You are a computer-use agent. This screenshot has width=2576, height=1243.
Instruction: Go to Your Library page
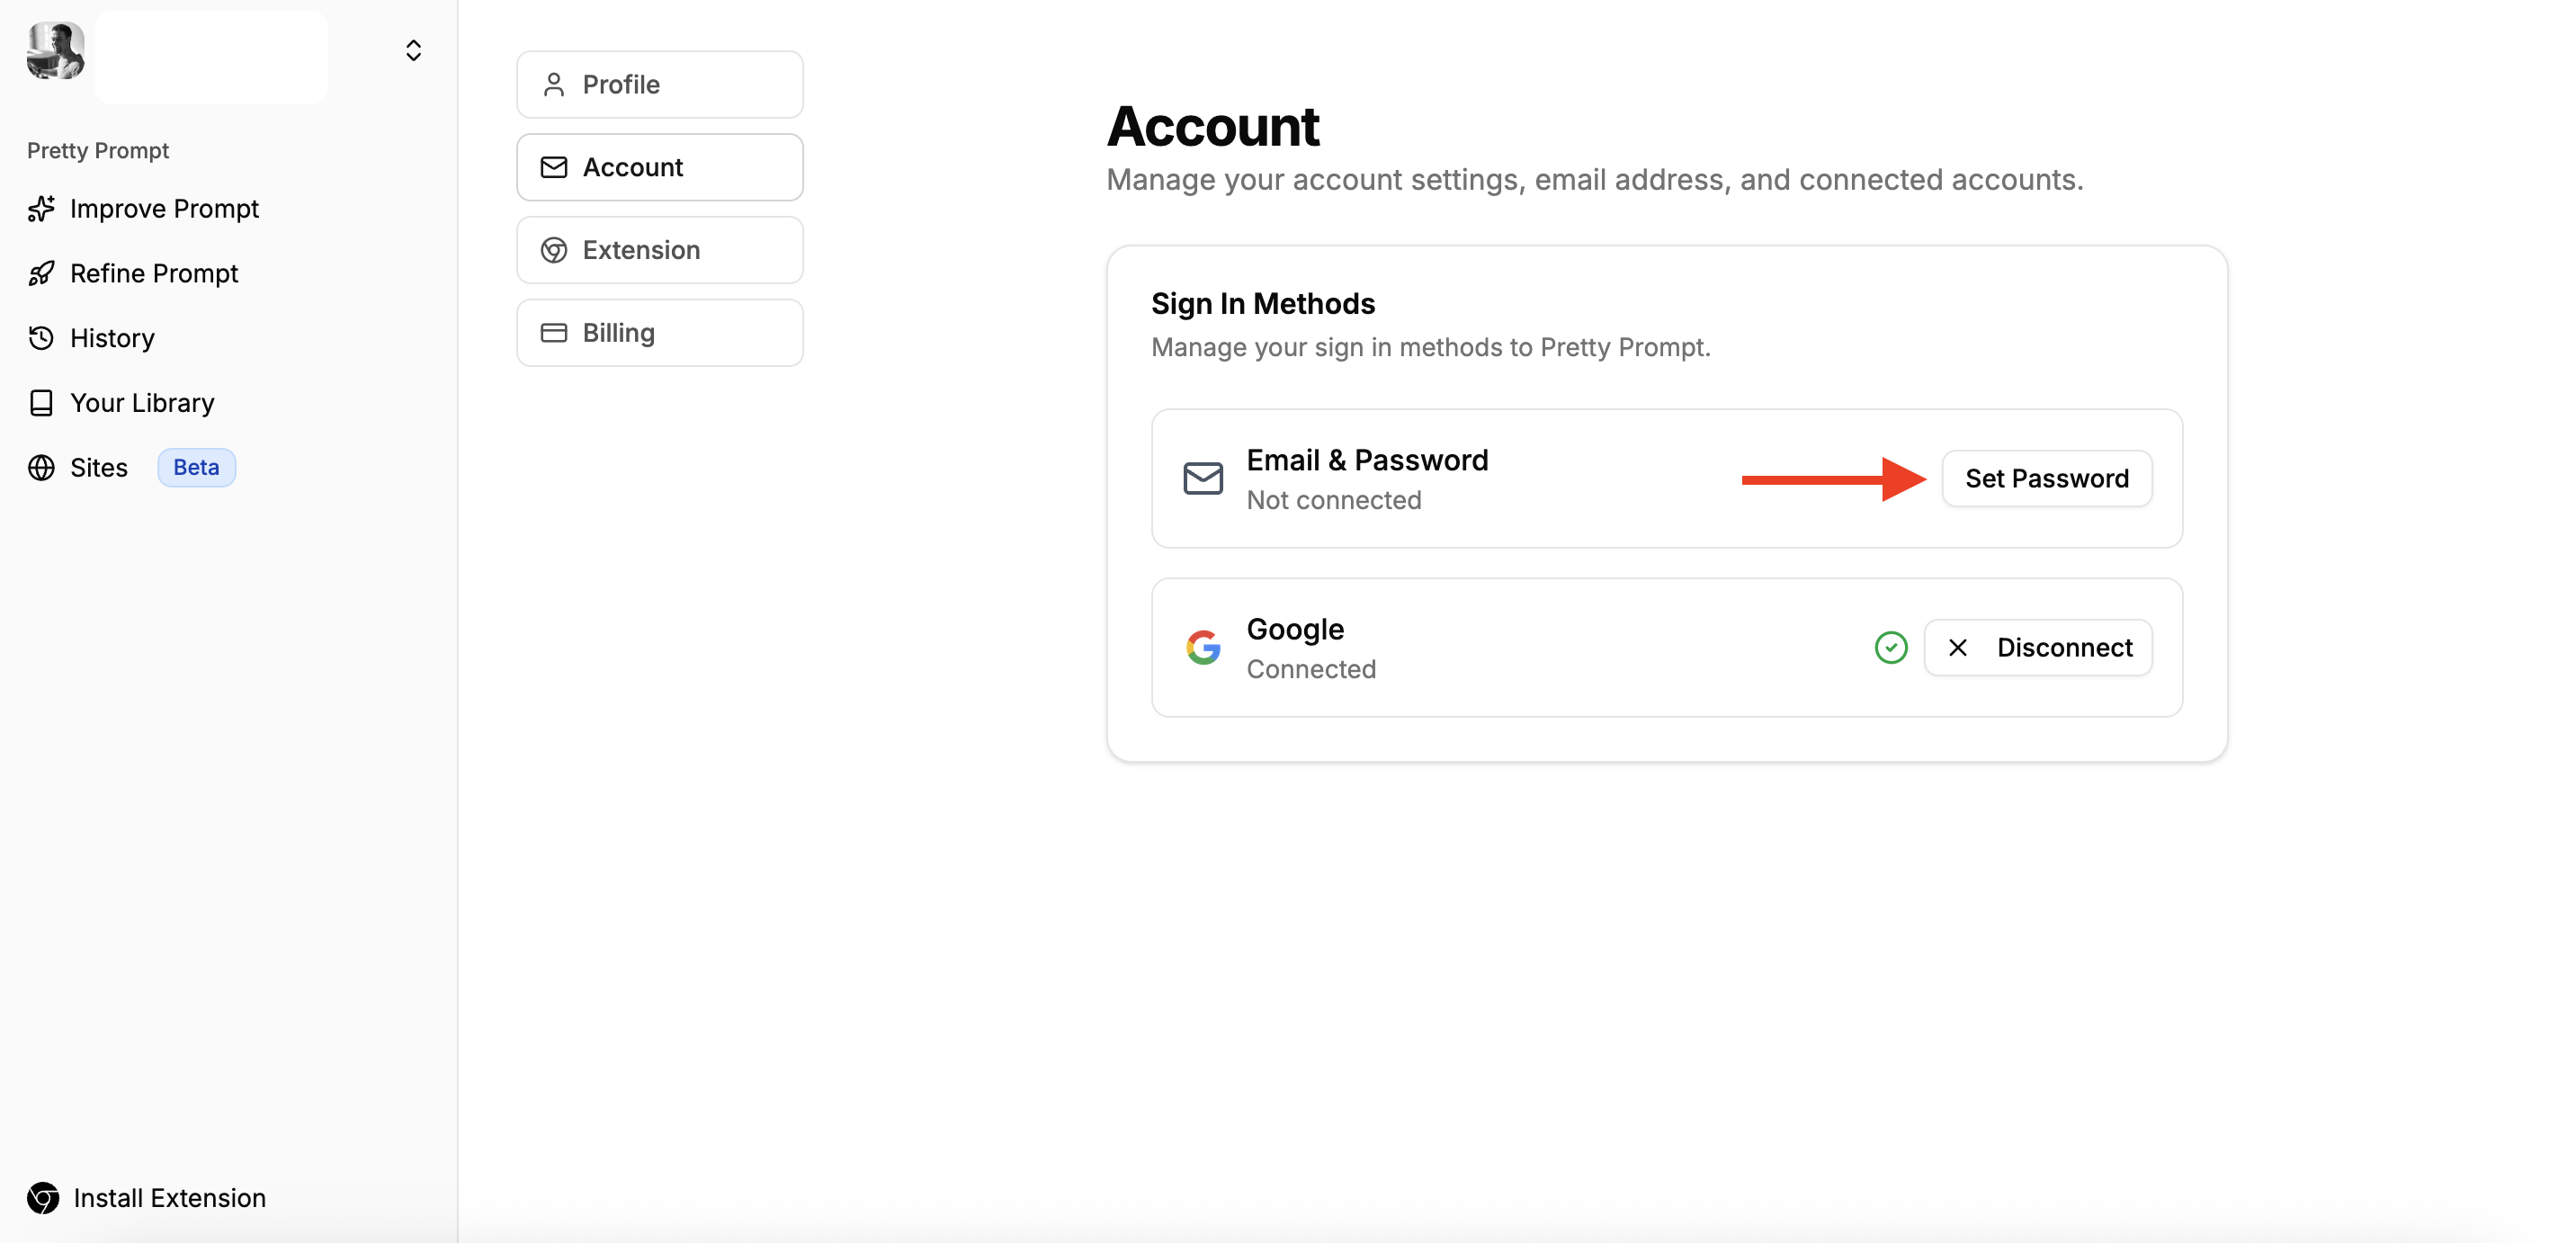pyautogui.click(x=142, y=403)
